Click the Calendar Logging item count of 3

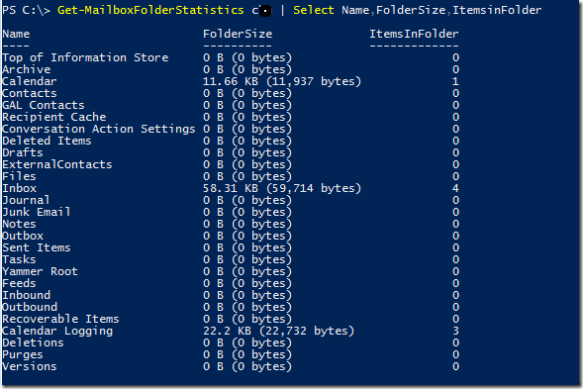click(x=455, y=331)
